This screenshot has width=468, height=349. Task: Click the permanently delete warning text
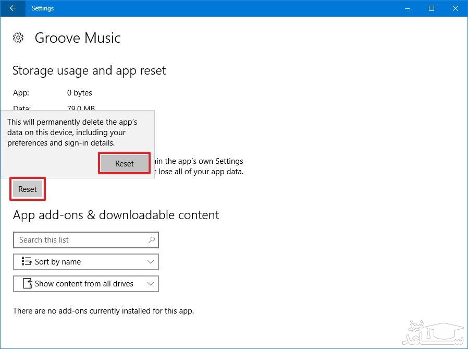click(x=72, y=133)
